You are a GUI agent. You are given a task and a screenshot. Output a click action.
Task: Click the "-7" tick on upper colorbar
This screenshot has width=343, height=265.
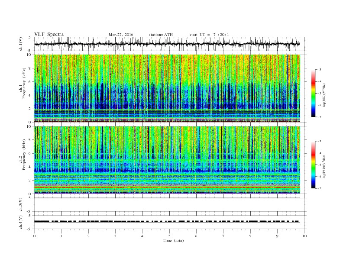tap(320, 117)
